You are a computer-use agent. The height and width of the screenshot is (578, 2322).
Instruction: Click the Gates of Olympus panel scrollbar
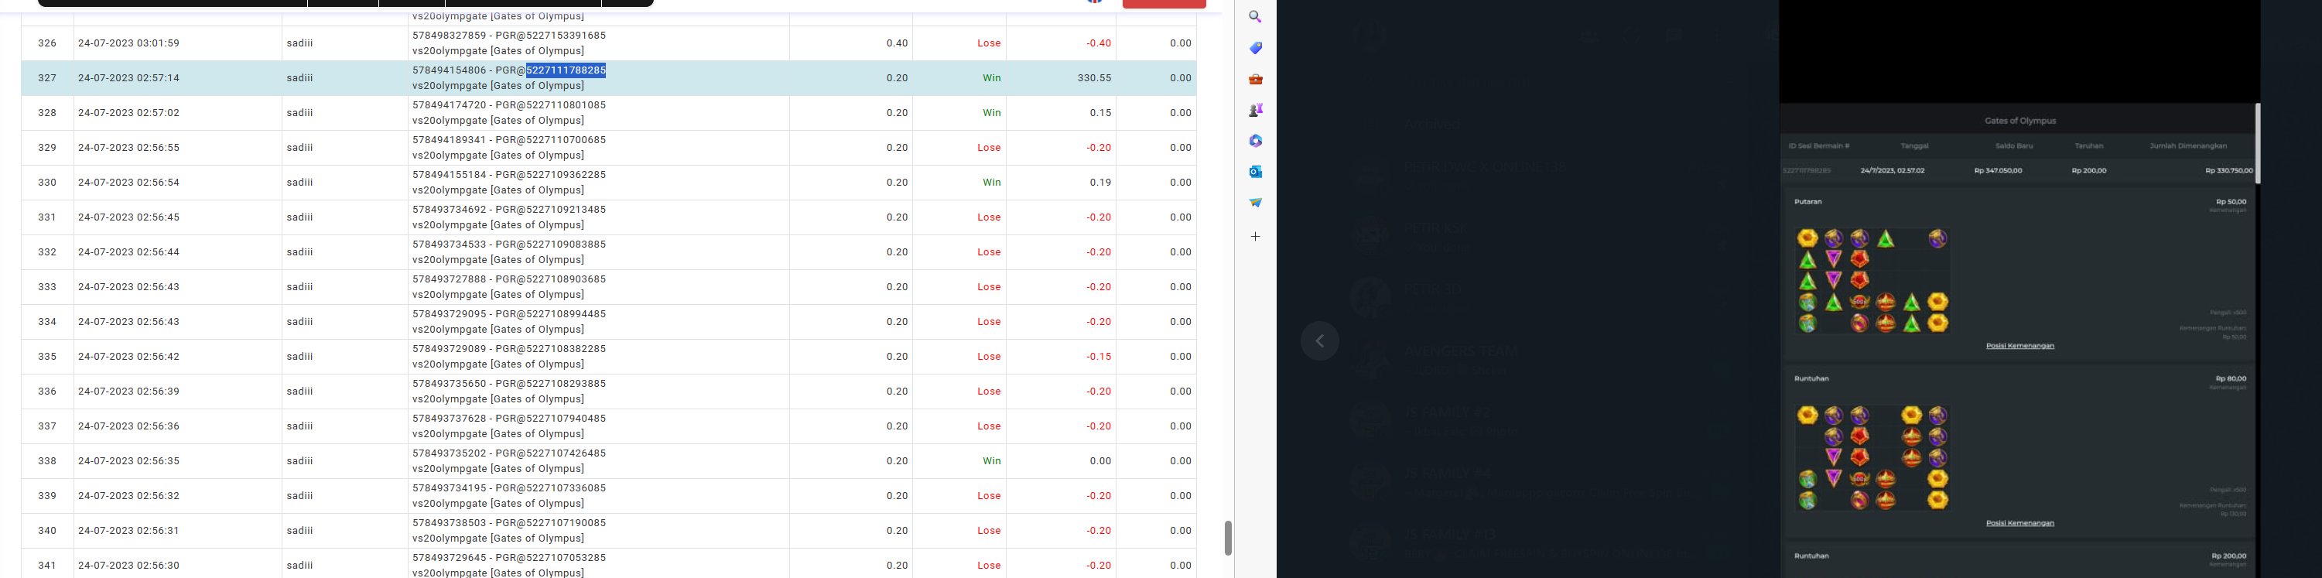(x=2257, y=143)
